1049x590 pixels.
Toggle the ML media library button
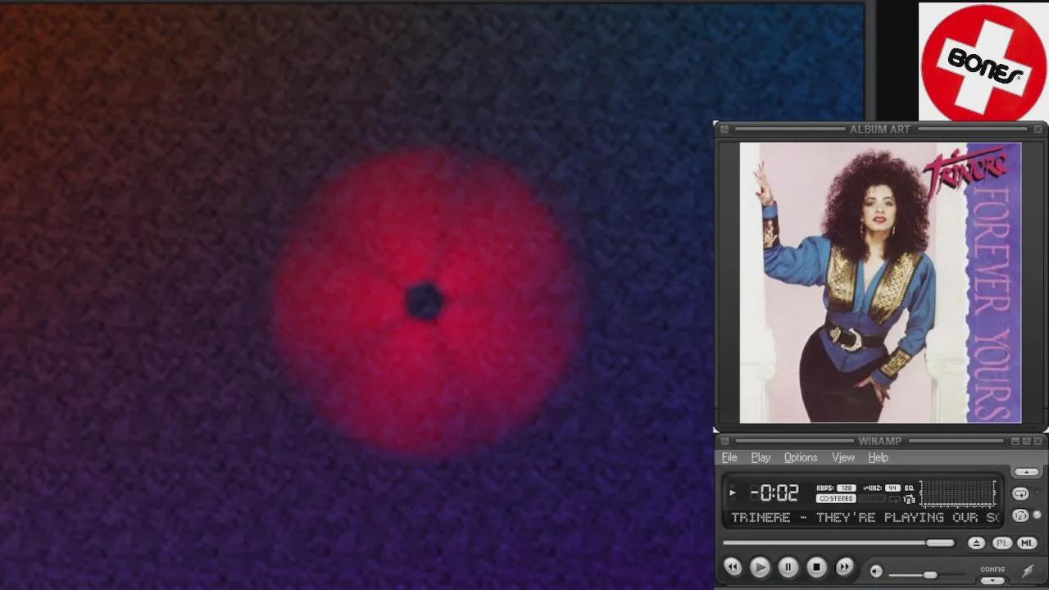[1027, 543]
